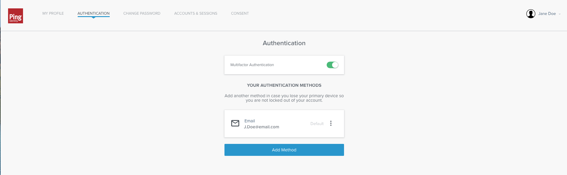Click the Default label on Email method

[317, 124]
